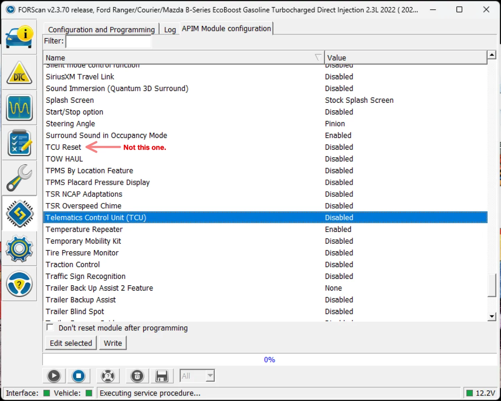Open the DTC trouble codes section
The height and width of the screenshot is (401, 501).
[x=19, y=73]
